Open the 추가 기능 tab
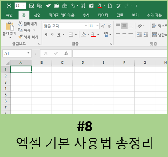 (x=155, y=15)
